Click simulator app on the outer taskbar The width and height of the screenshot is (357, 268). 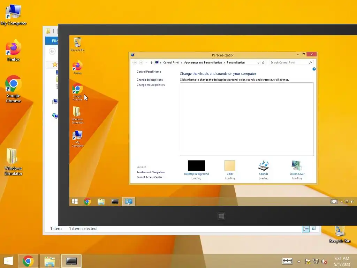pos(71,261)
